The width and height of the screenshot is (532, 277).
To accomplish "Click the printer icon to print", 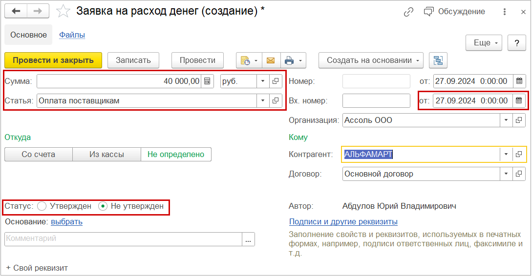I will click(x=289, y=60).
